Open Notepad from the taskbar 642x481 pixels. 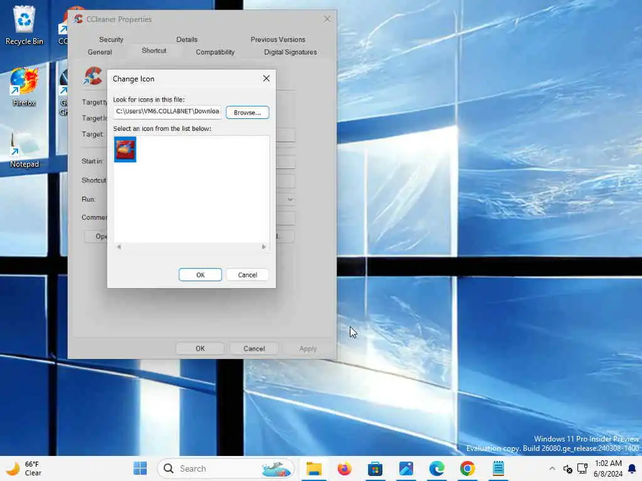tap(498, 468)
